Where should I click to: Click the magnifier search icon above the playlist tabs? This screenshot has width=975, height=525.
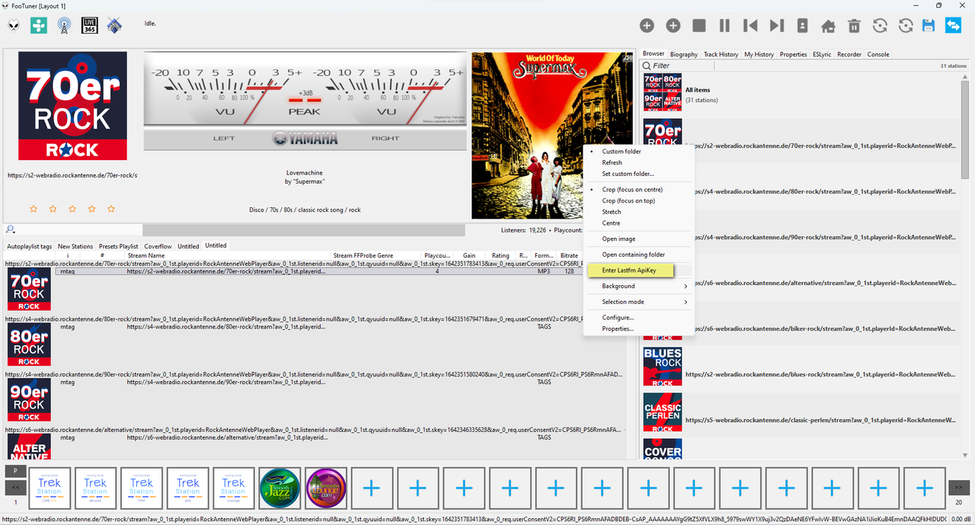click(10, 229)
